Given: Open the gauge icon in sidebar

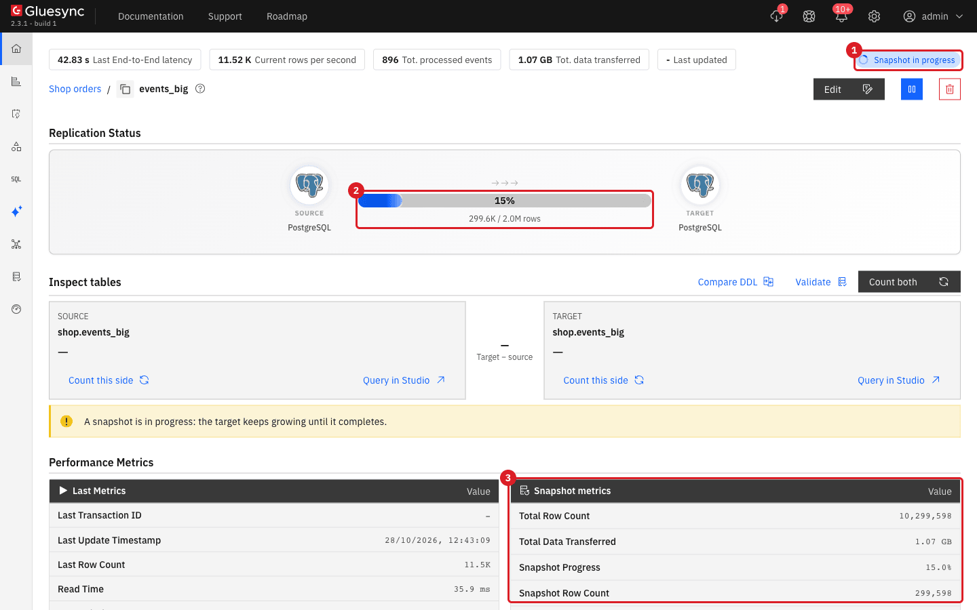Looking at the screenshot, I should (16, 309).
